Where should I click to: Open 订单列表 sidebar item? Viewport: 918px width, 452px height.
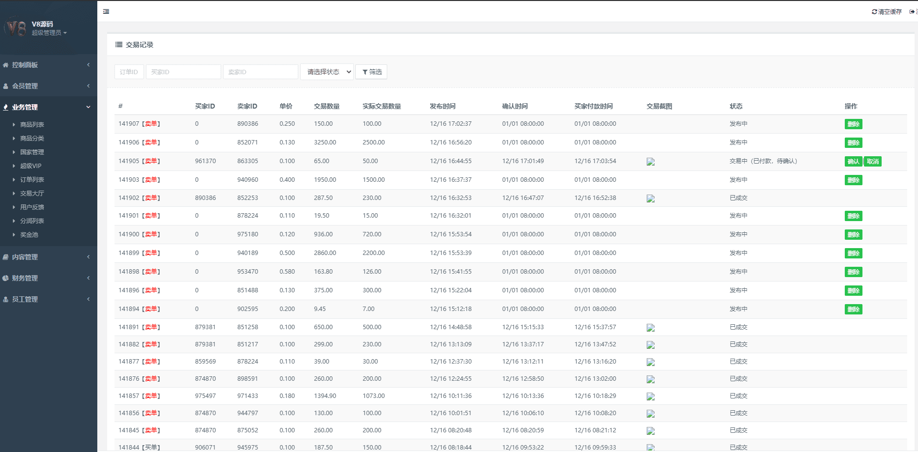point(32,180)
